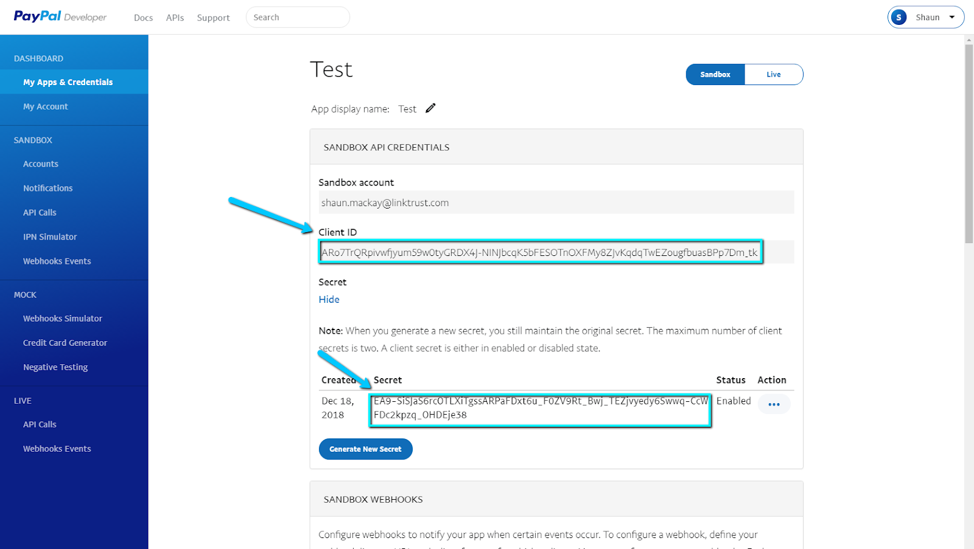Open the APIs menu
Image resolution: width=974 pixels, height=549 pixels.
175,18
